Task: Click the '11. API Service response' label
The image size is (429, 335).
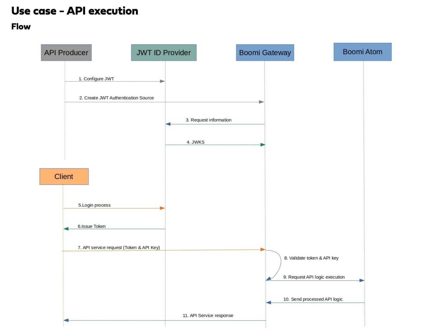Action: click(x=208, y=316)
